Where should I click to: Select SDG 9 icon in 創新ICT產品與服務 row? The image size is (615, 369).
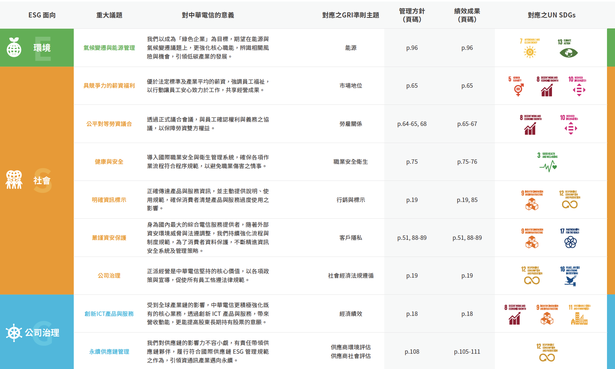coord(547,314)
